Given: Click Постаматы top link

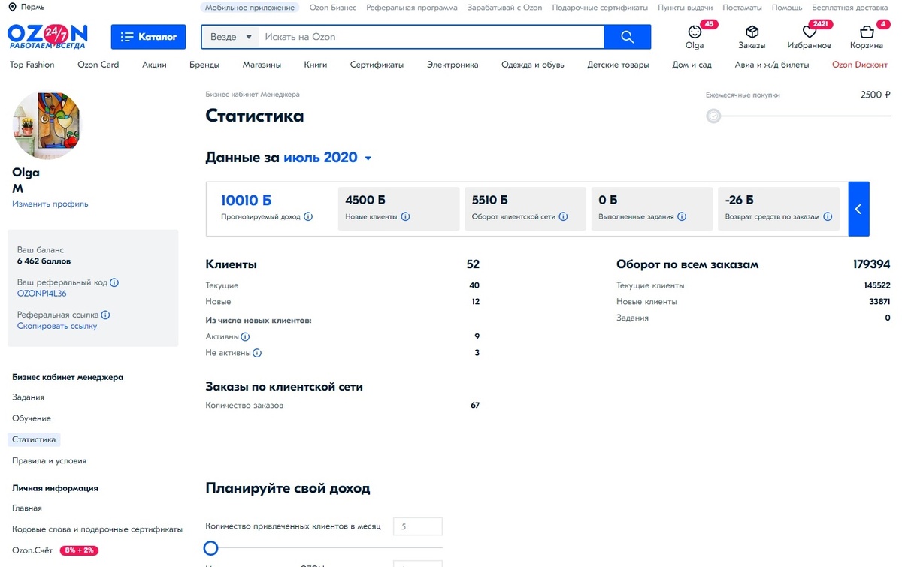Looking at the screenshot, I should pos(742,8).
